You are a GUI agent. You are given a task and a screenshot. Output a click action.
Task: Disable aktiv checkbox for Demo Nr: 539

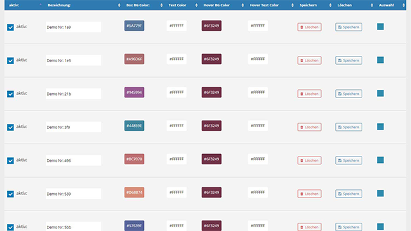[x=10, y=194]
